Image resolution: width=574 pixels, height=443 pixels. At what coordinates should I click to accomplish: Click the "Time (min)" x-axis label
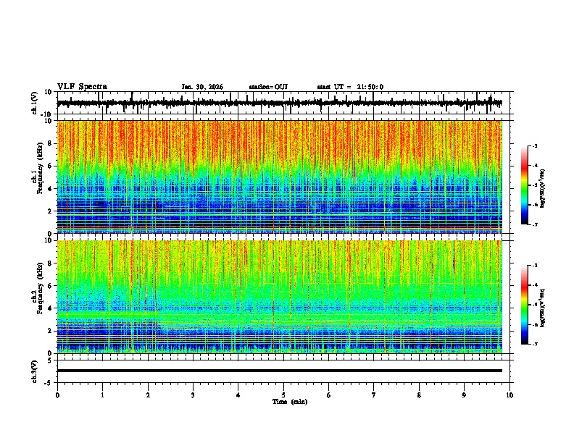pyautogui.click(x=290, y=402)
